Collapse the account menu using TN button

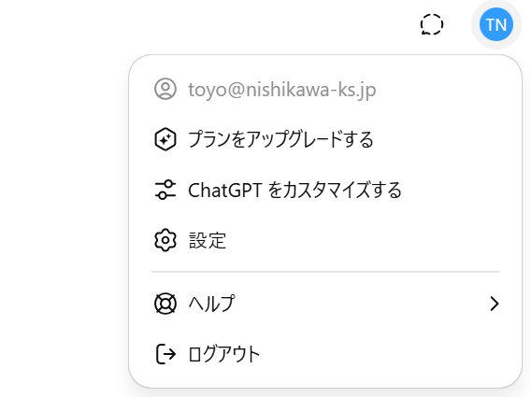[496, 24]
